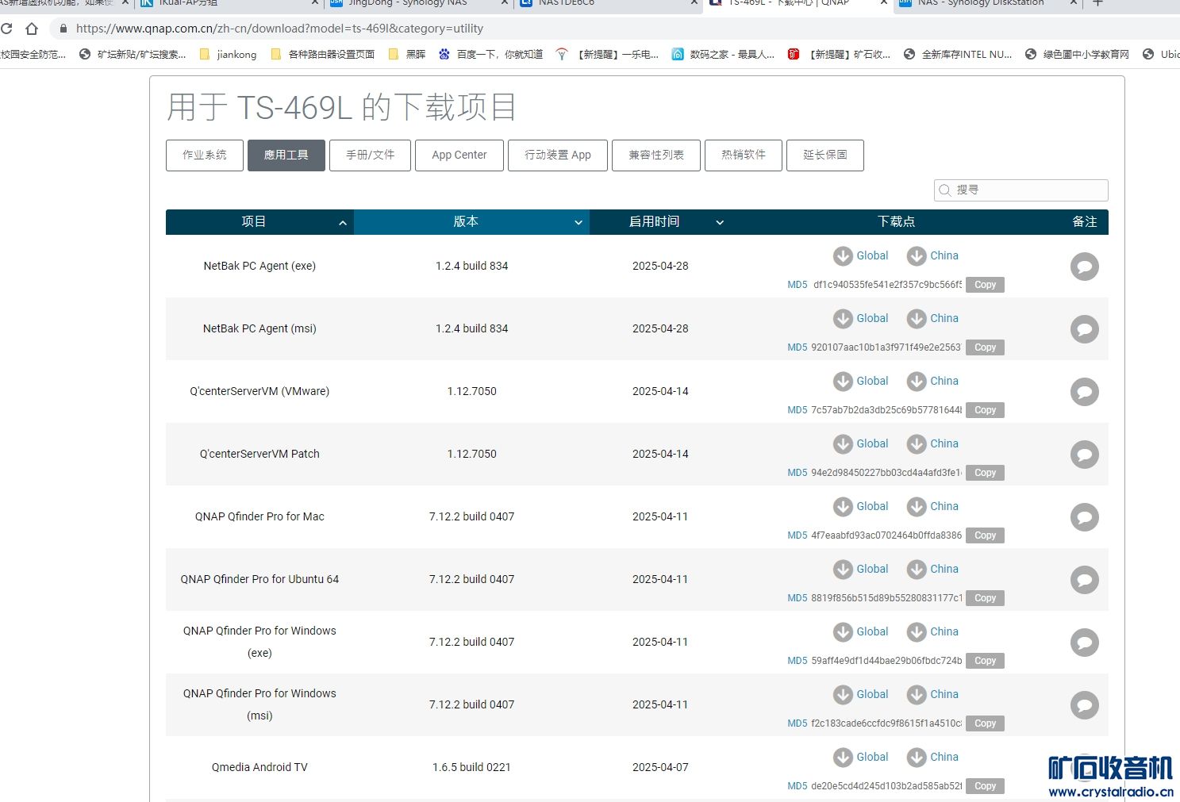This screenshot has width=1180, height=802.
Task: Sort table by 项目 column arrow
Action: click(x=343, y=223)
